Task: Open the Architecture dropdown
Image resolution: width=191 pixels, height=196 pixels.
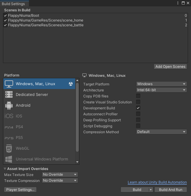Action: point(161,90)
